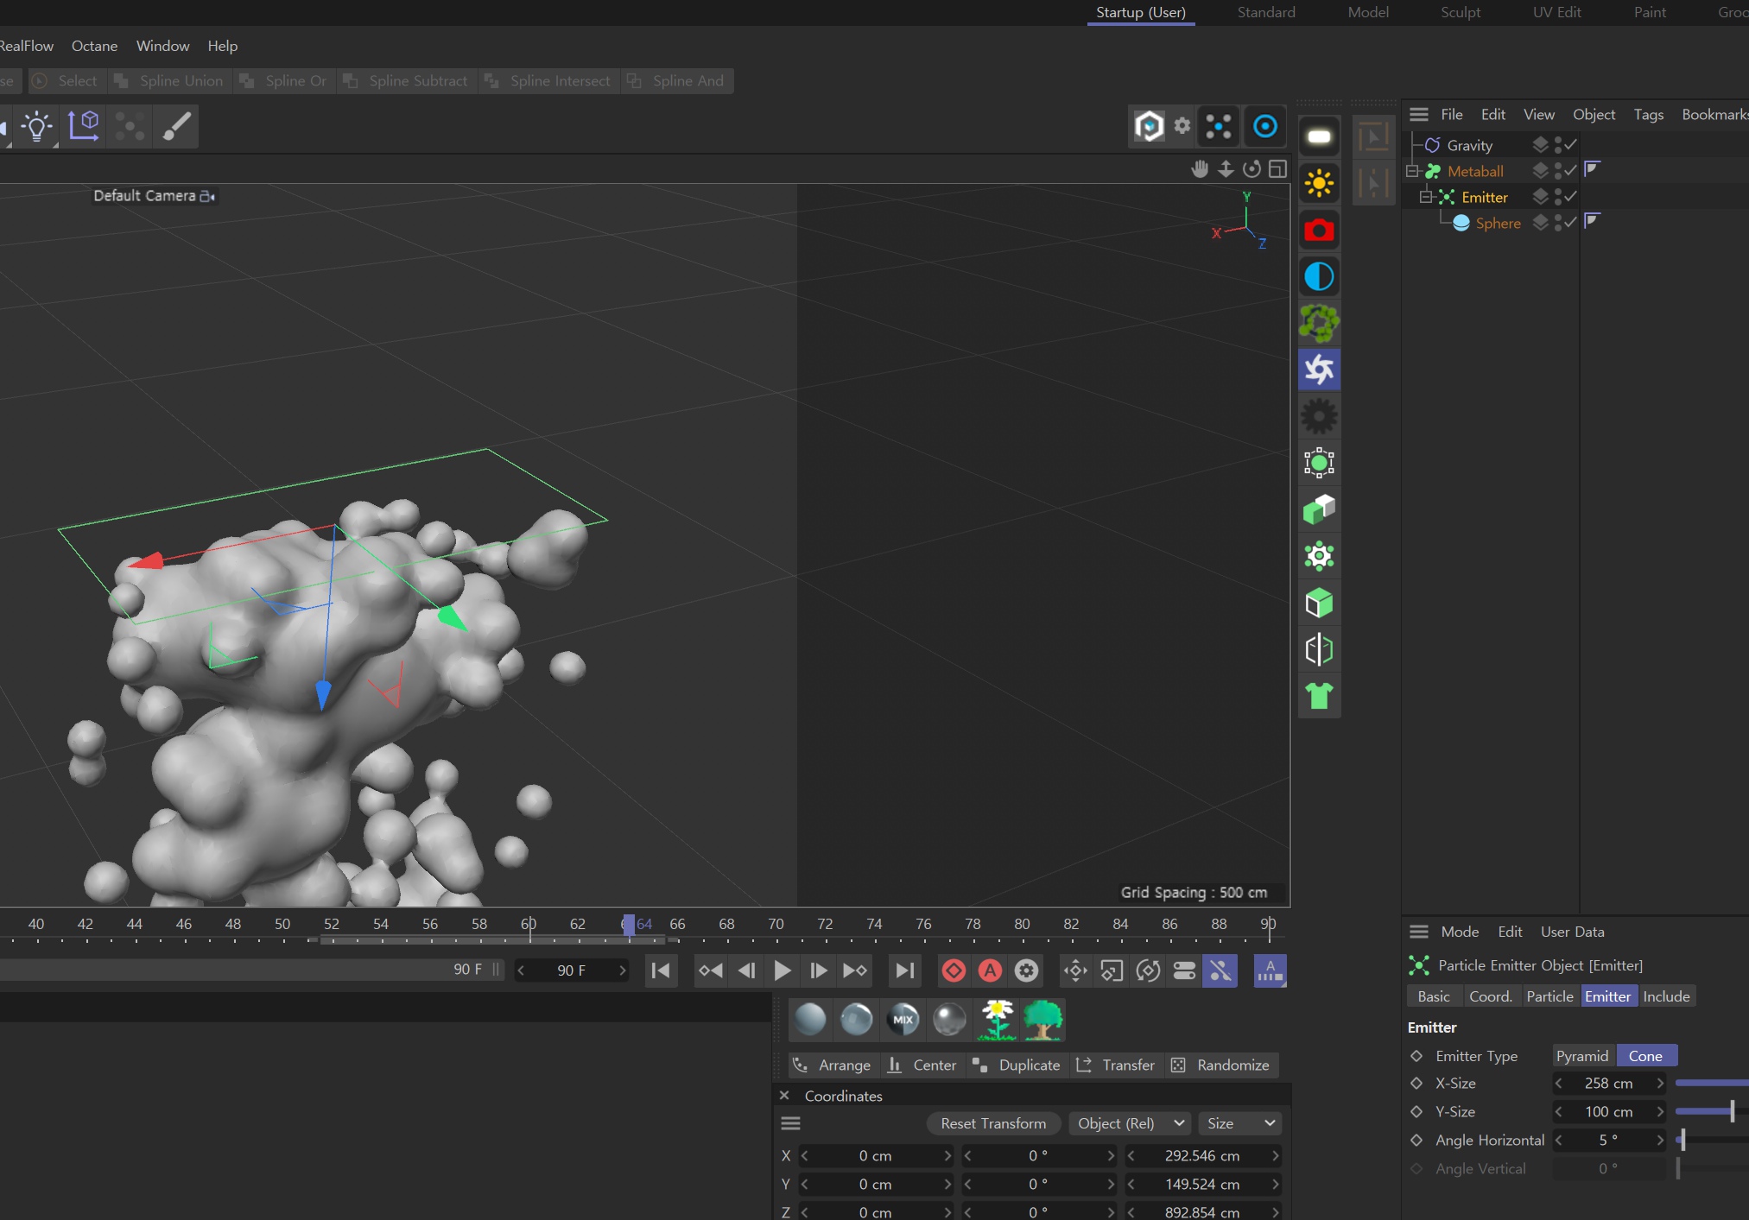Open the Window menu
This screenshot has width=1749, height=1220.
coord(162,46)
